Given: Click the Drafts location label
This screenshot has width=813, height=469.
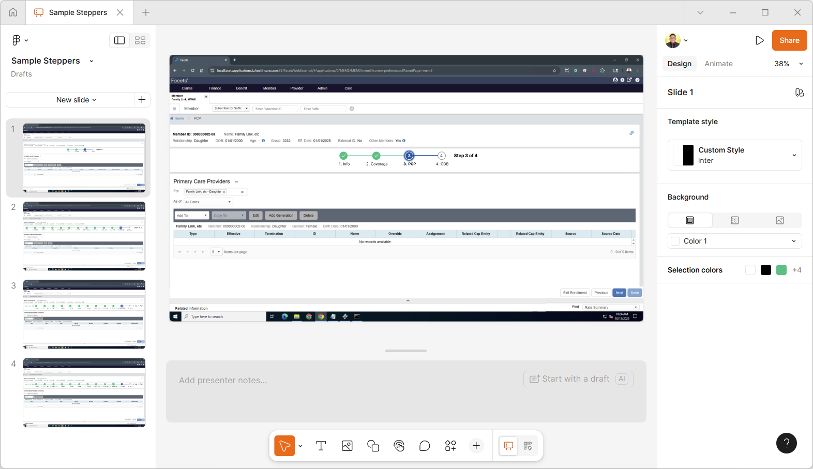Looking at the screenshot, I should pos(22,74).
